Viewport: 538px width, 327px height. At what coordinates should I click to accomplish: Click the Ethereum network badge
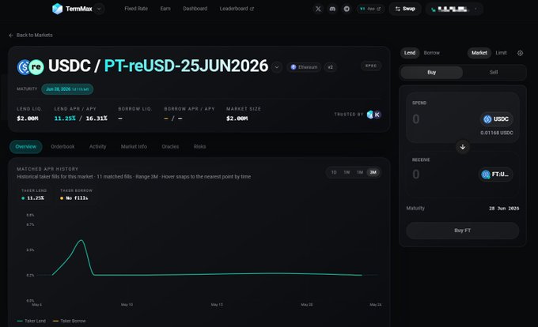click(x=304, y=67)
